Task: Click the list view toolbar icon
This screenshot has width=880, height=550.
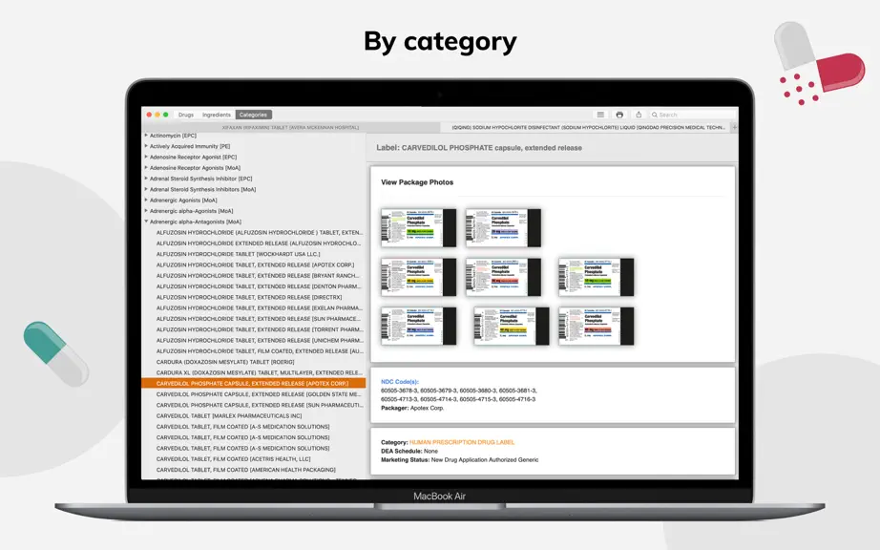Action: tap(600, 115)
